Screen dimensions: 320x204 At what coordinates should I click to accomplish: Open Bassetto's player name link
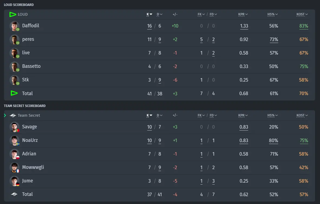click(31, 66)
